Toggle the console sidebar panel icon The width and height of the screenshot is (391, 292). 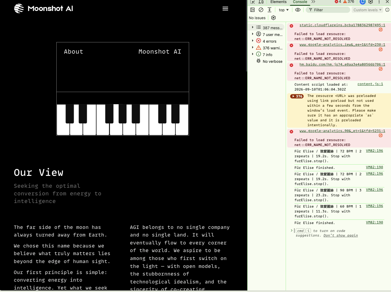tap(252, 10)
